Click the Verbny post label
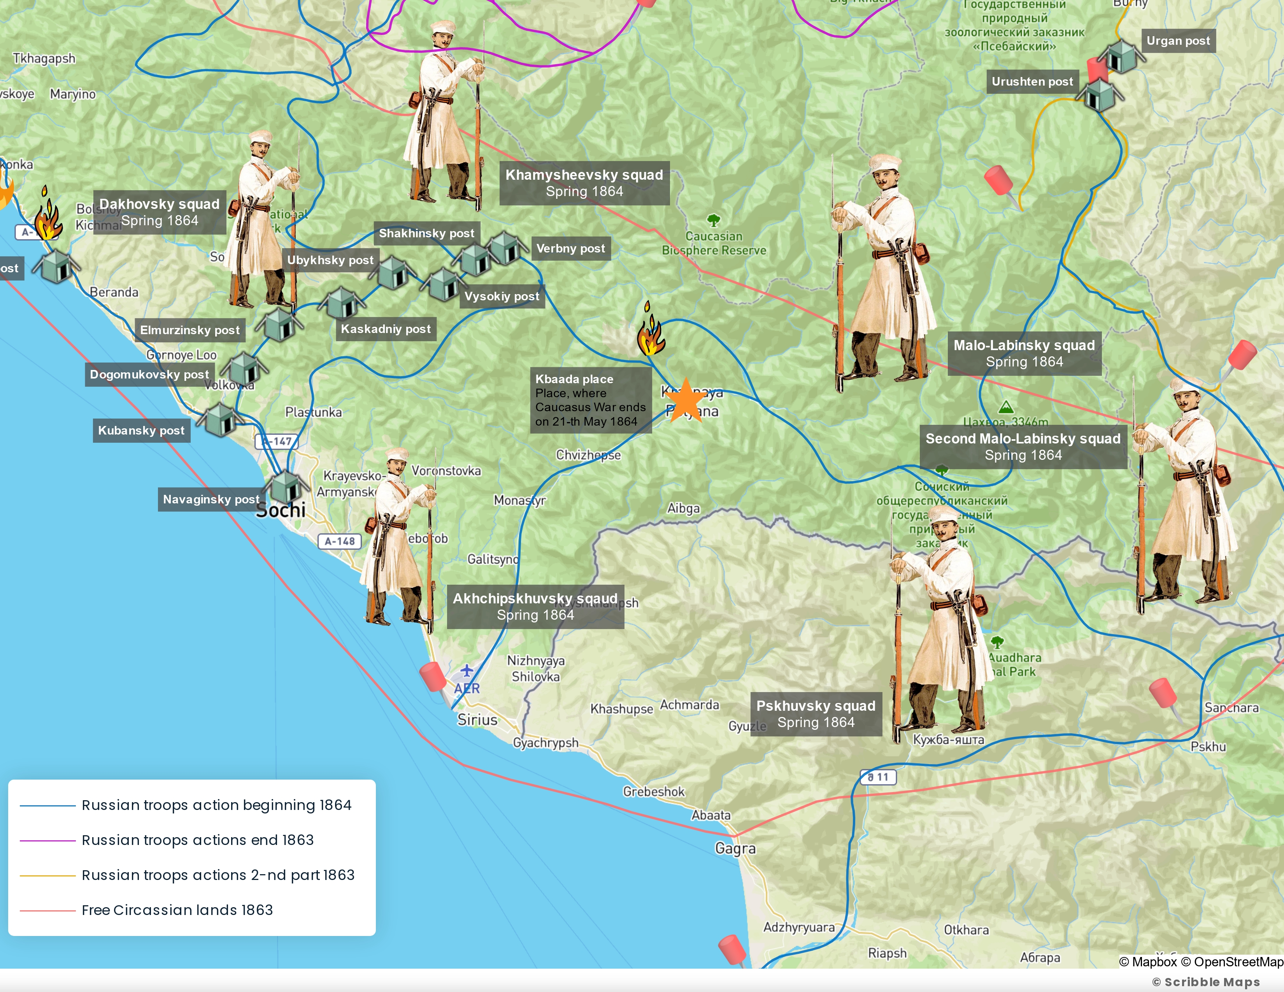 tap(571, 248)
